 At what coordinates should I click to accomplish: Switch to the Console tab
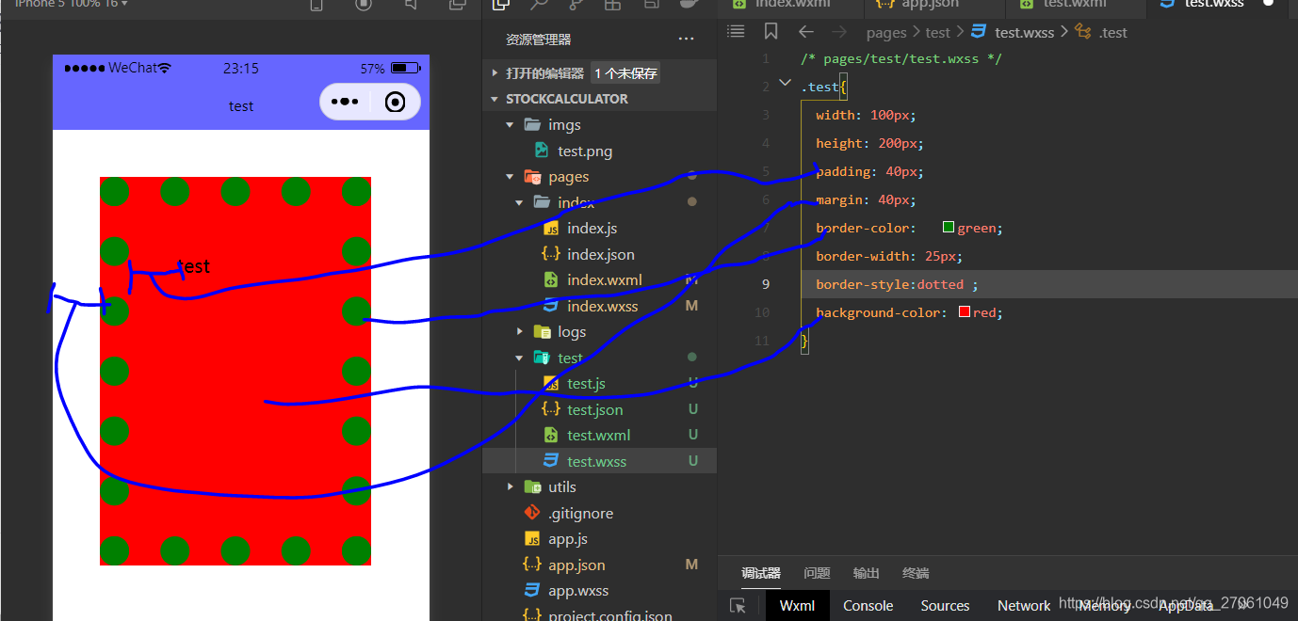click(867, 605)
